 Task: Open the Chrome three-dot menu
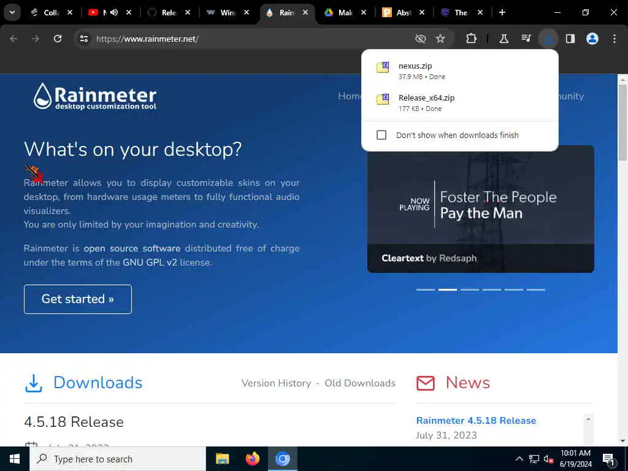click(615, 39)
